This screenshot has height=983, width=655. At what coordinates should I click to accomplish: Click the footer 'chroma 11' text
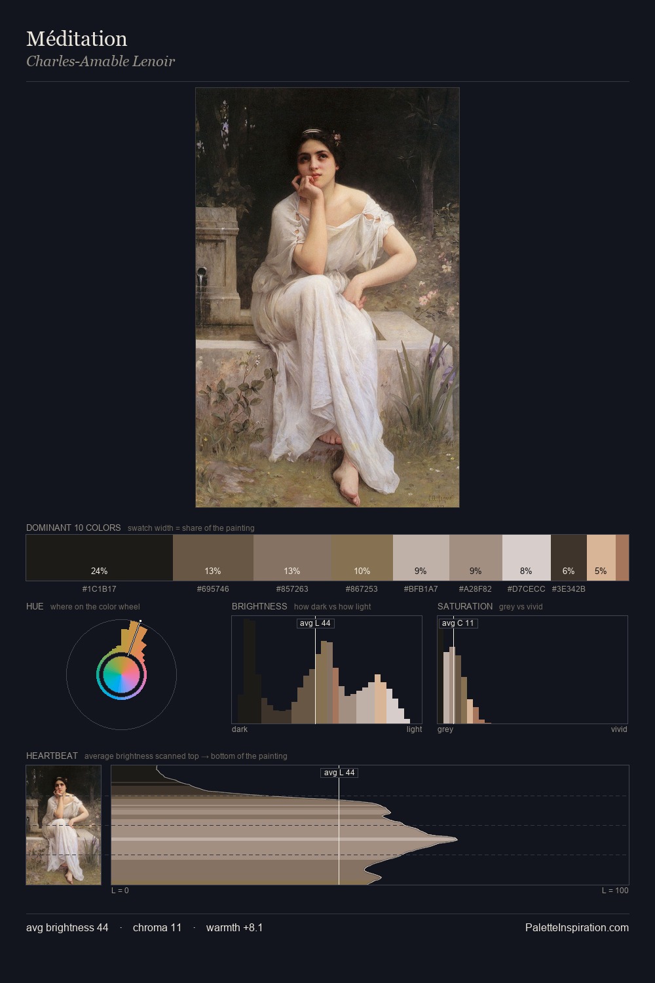tap(157, 927)
